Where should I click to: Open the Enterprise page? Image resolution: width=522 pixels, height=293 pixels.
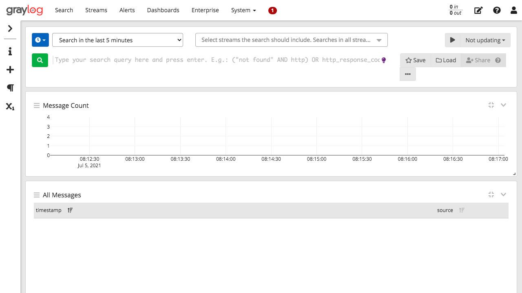click(205, 10)
